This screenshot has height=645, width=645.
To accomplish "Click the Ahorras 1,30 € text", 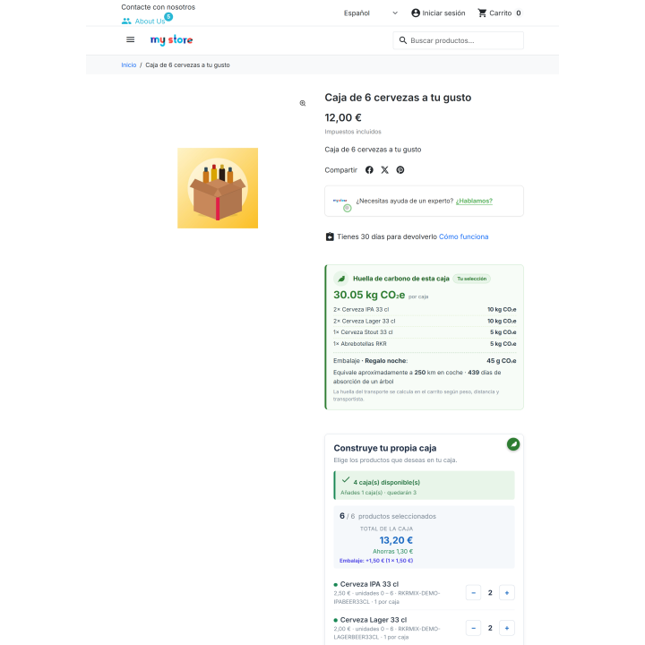I will coord(393,552).
